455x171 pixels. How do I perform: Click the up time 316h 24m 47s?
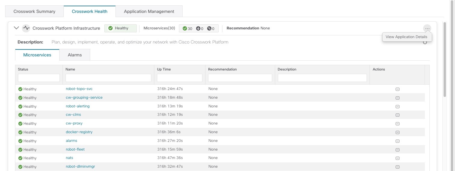170,89
